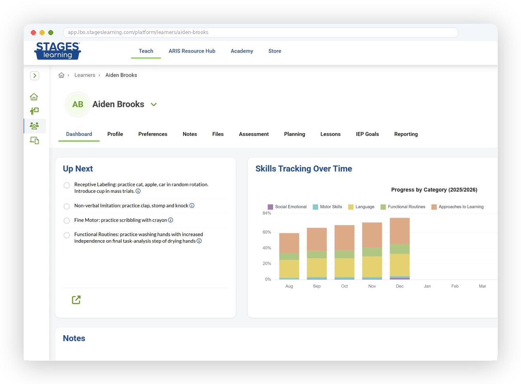Switch to the IEP Goals tab
Viewport: 521px width, 384px height.
[x=367, y=134]
